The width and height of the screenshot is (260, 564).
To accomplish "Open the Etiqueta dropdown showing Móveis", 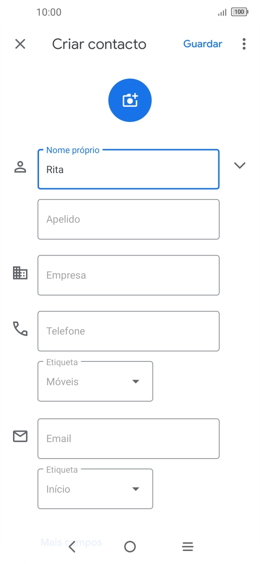I will (x=136, y=381).
